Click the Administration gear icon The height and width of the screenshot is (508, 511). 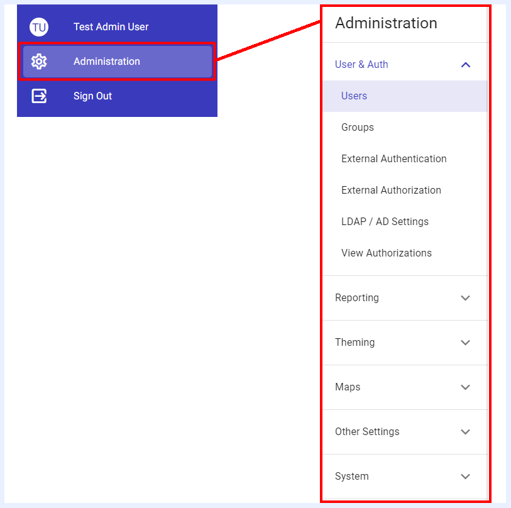click(39, 61)
